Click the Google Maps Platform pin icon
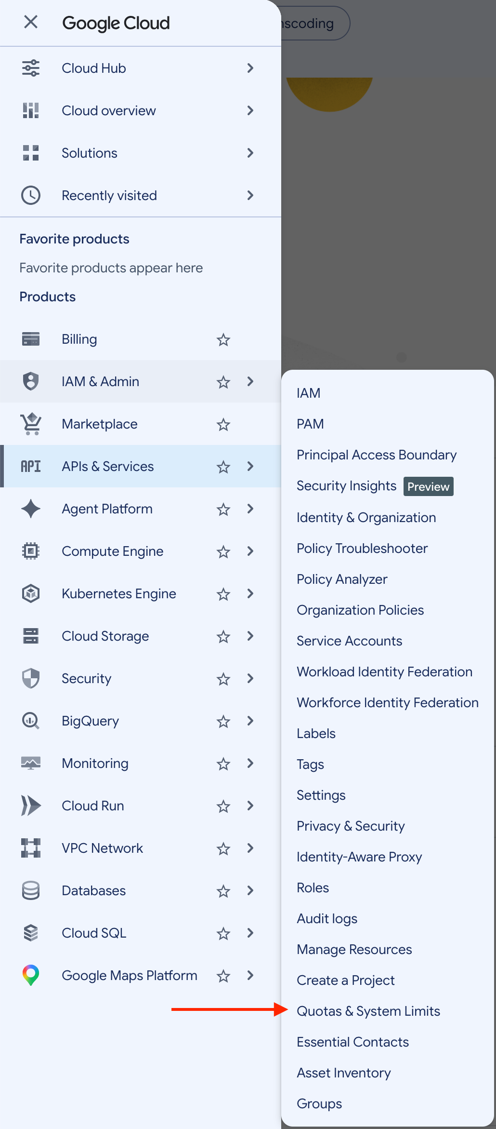 click(31, 975)
